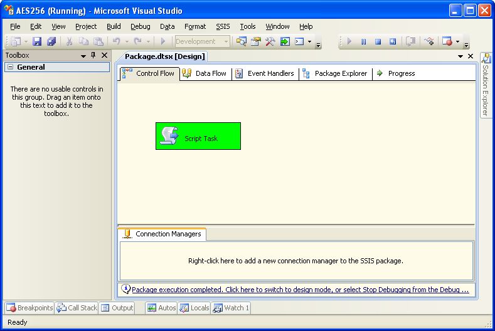Click the Restart debug icon
This screenshot has width=495, height=331.
tap(392, 41)
